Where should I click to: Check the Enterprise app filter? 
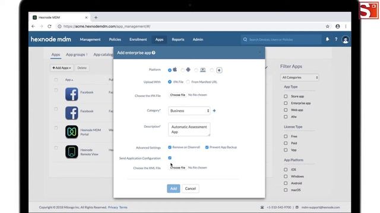point(286,103)
